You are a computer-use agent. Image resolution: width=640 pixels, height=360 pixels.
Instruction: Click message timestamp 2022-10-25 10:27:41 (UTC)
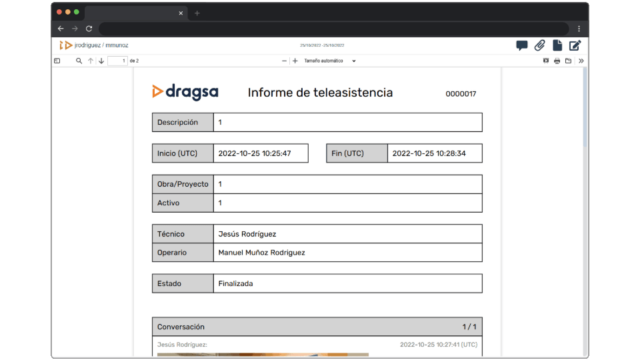click(x=439, y=345)
